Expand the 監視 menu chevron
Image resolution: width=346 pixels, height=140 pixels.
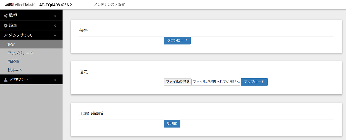click(x=55, y=16)
